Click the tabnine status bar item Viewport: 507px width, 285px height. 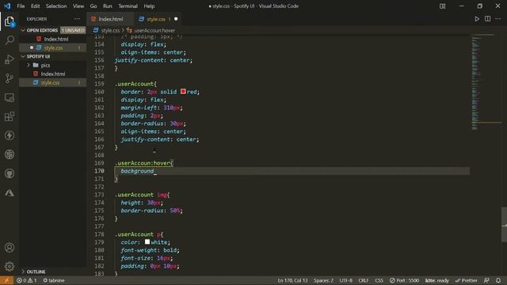(x=54, y=280)
